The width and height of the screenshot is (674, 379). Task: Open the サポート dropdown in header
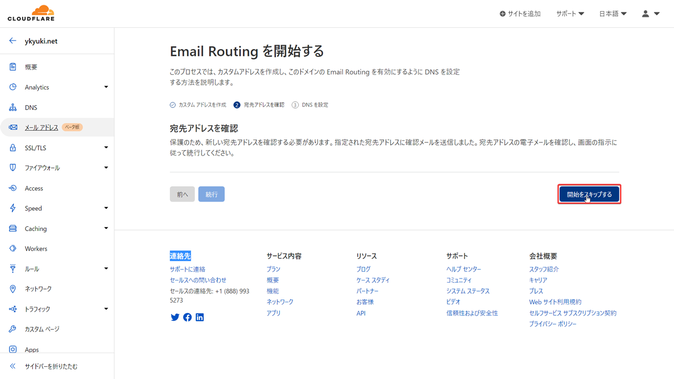pyautogui.click(x=570, y=14)
